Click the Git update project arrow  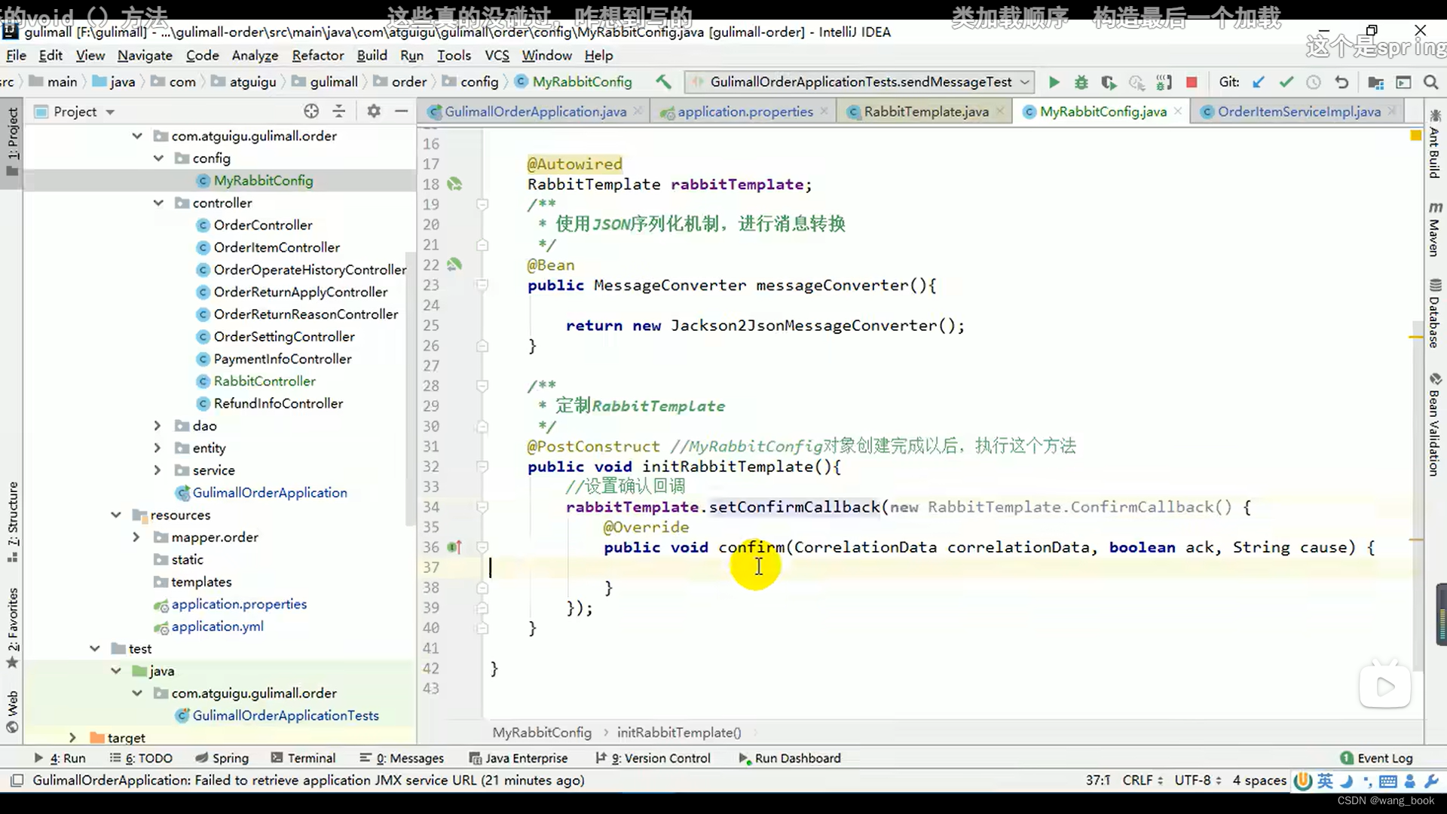pos(1259,82)
